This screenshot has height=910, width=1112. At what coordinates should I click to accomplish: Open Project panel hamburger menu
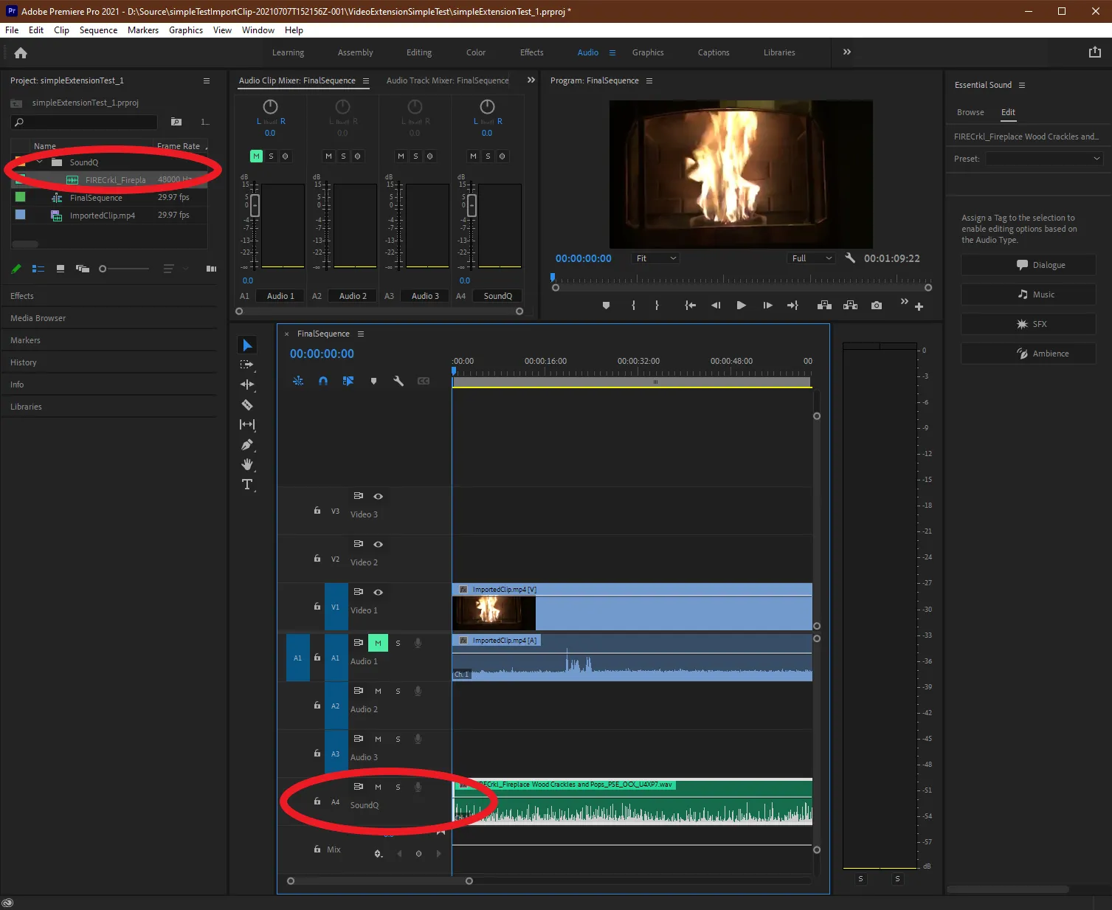coord(207,80)
